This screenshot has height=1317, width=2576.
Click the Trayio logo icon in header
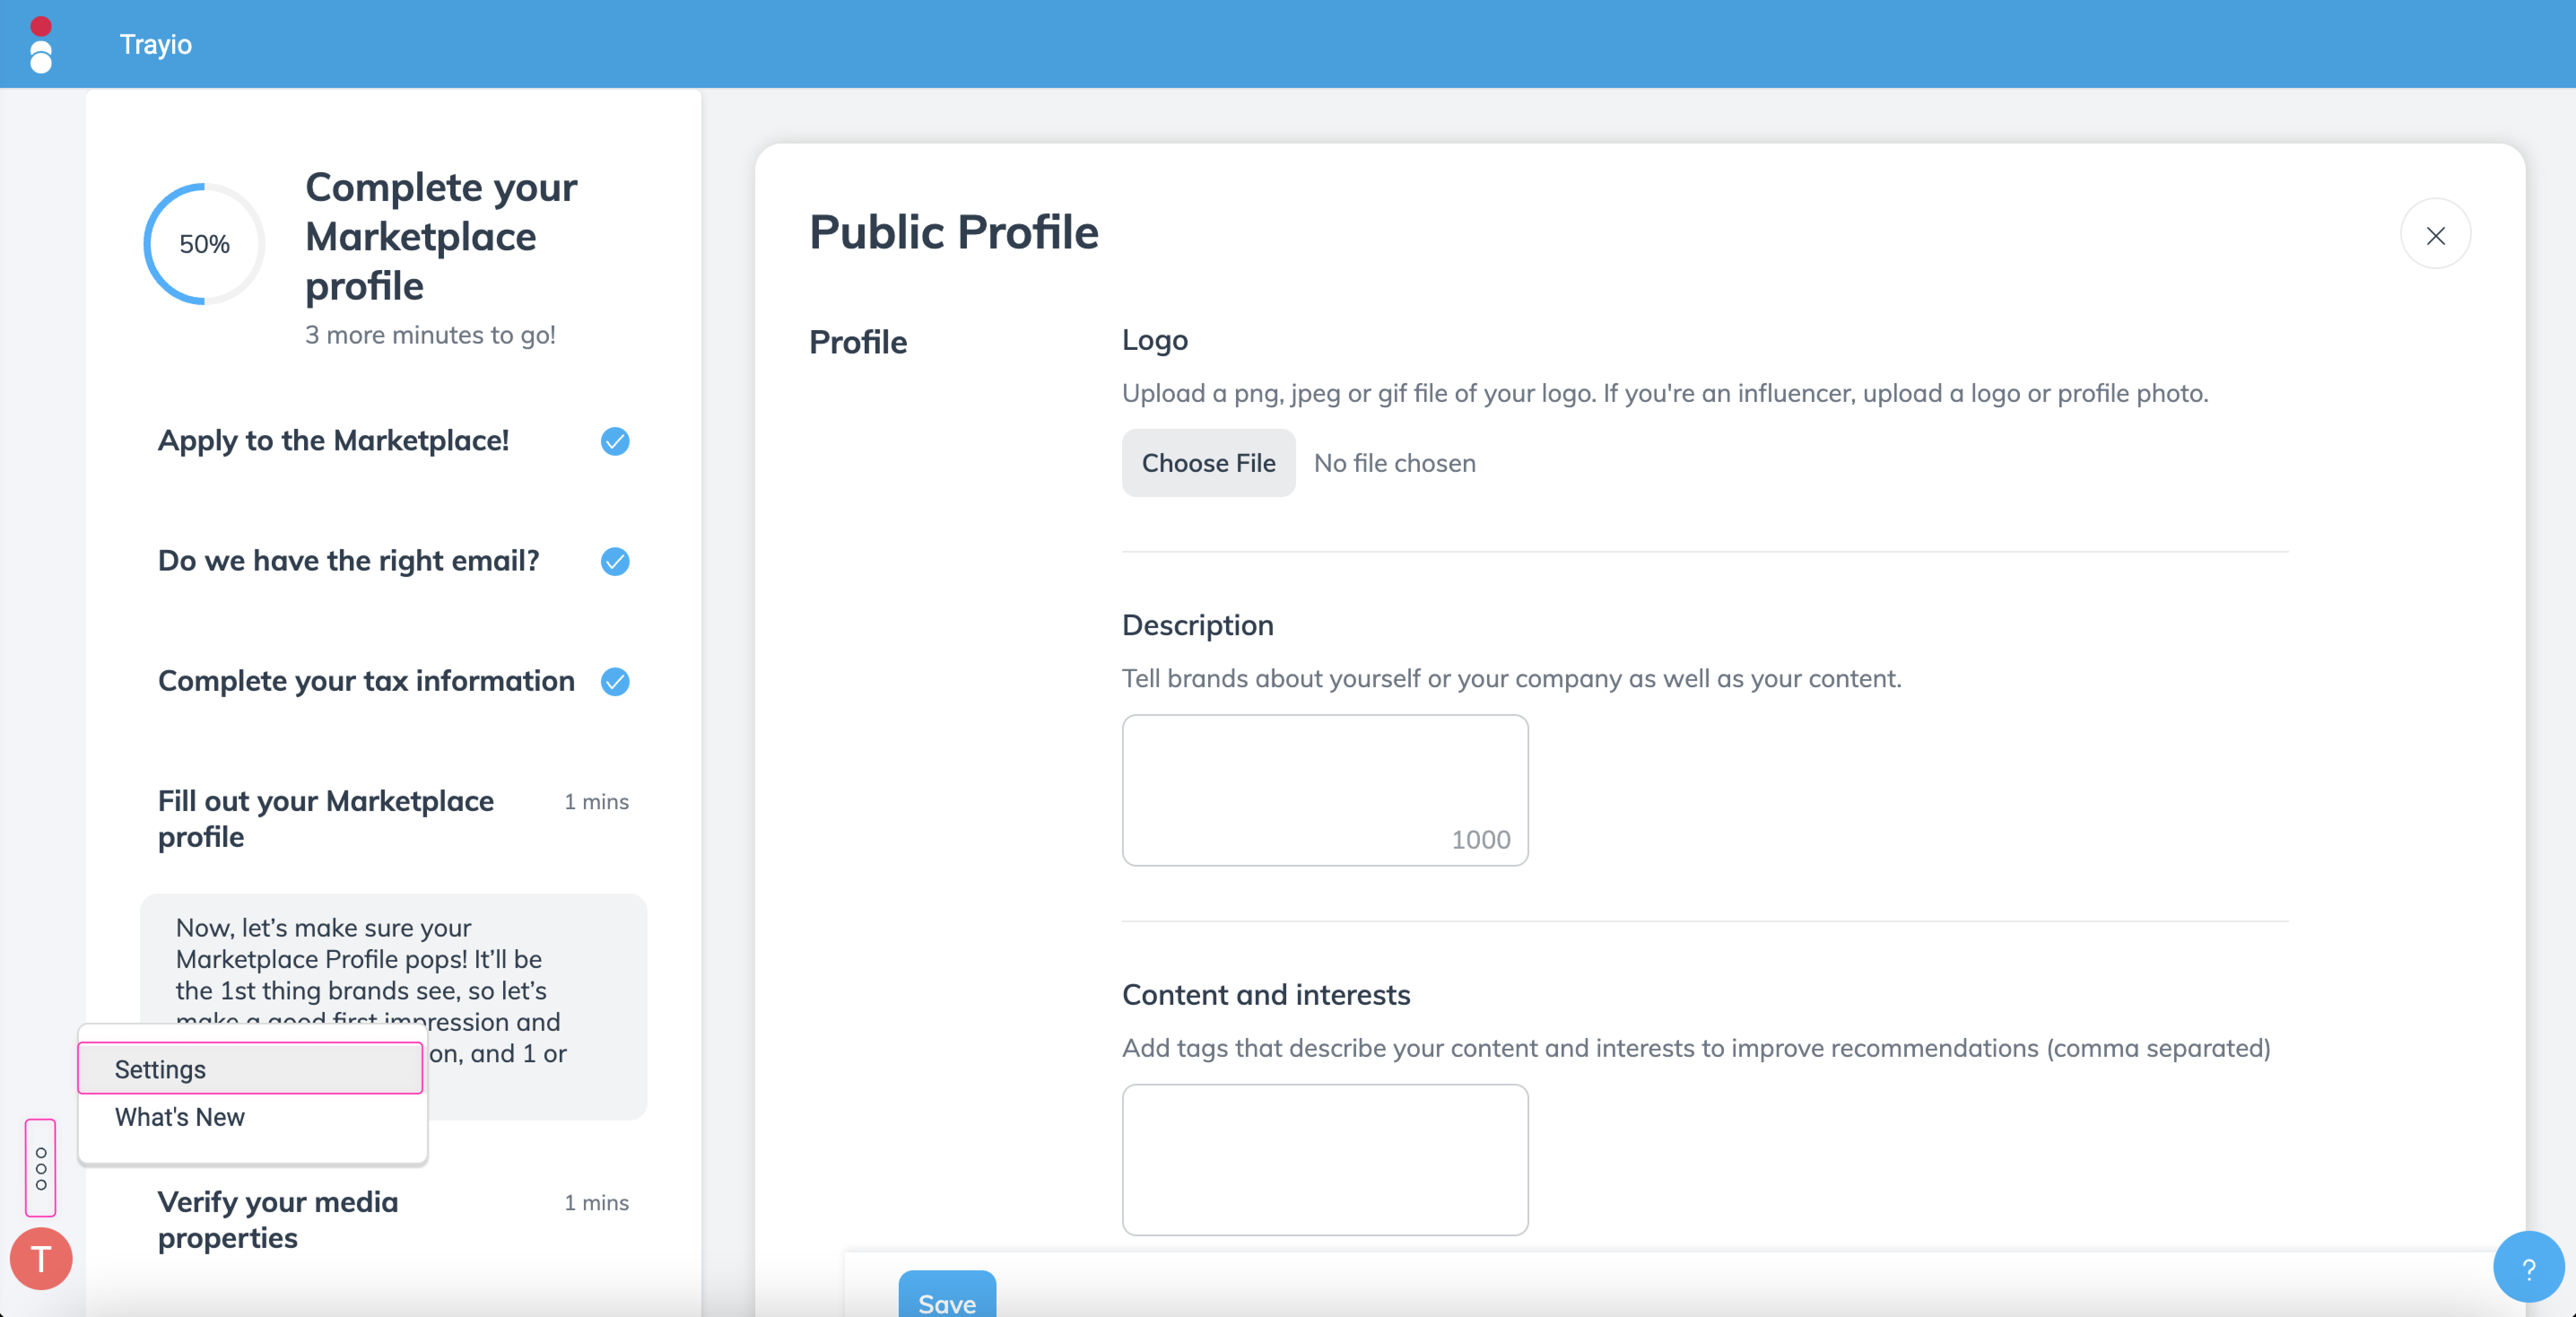pyautogui.click(x=41, y=44)
